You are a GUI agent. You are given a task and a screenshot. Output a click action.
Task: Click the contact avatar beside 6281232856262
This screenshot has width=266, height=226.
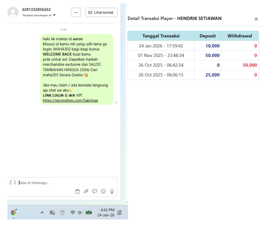coord(13,12)
